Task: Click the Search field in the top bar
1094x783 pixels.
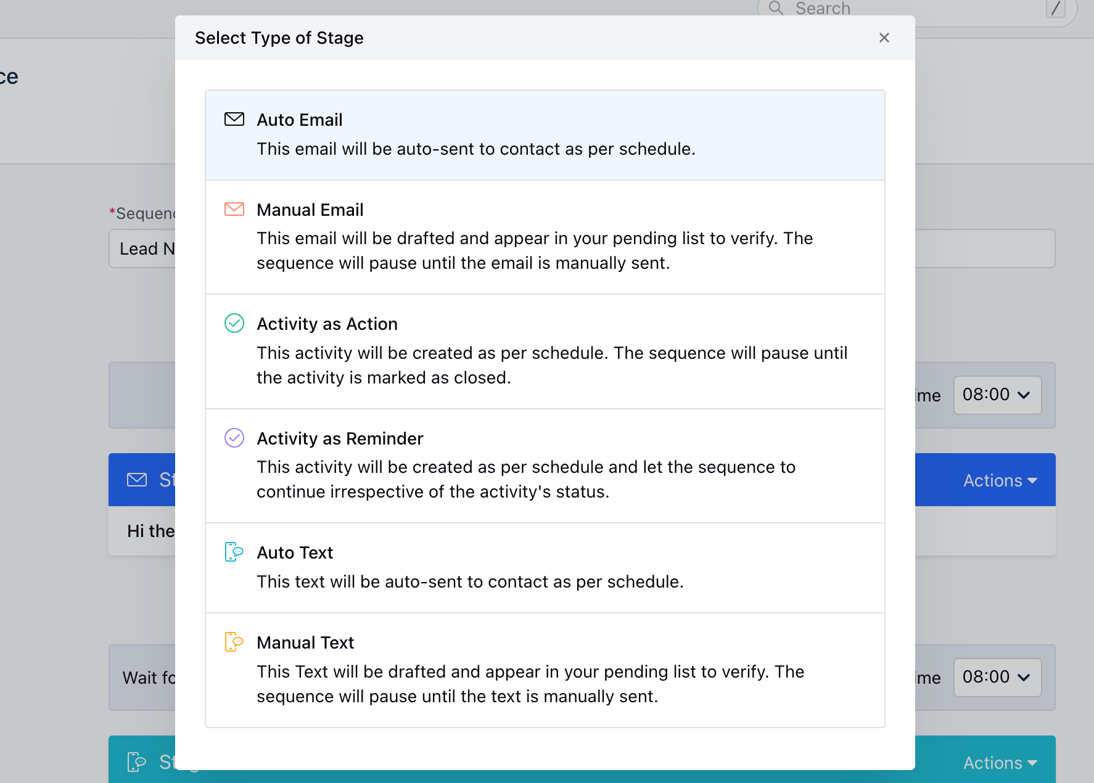Action: [917, 9]
